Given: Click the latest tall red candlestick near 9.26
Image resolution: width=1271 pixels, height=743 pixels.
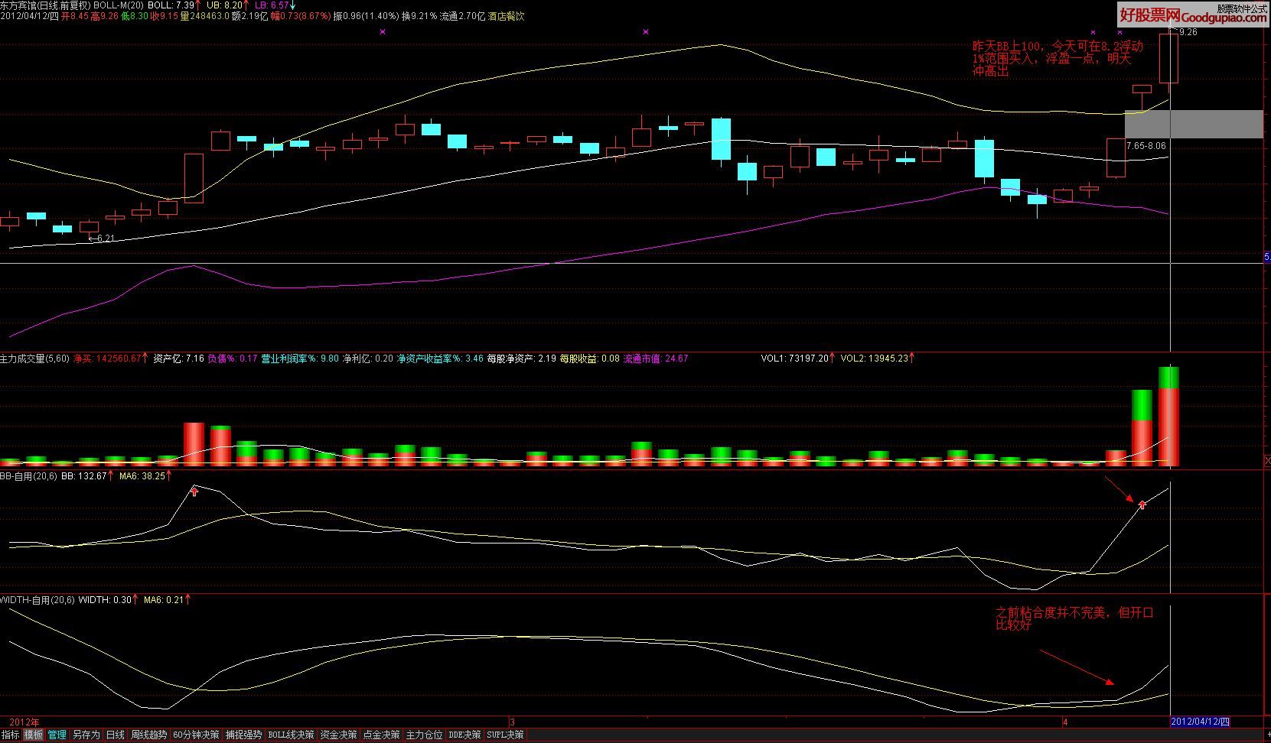Looking at the screenshot, I should [1168, 59].
